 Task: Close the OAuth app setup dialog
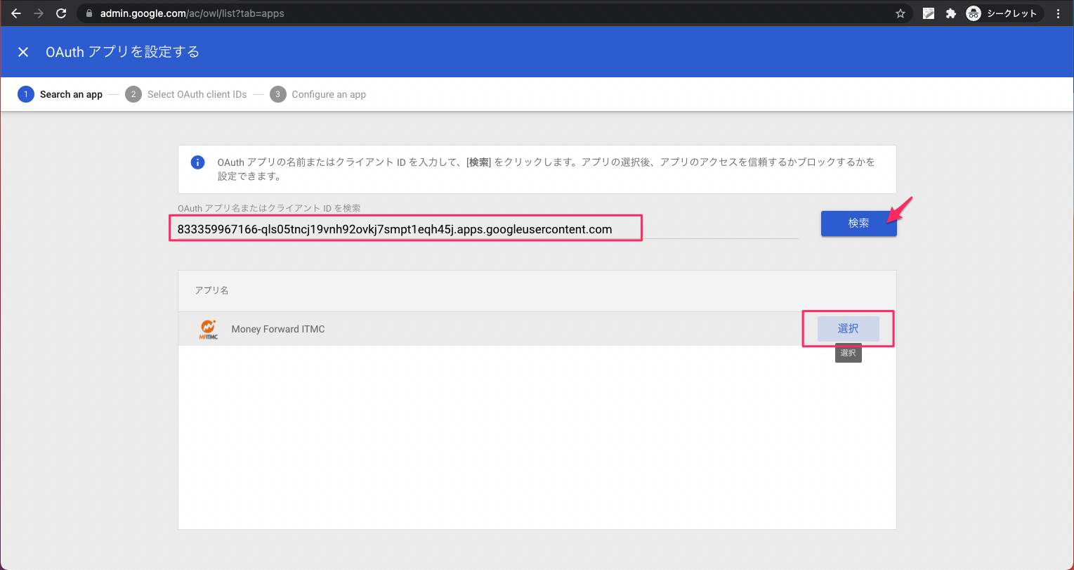coord(23,52)
